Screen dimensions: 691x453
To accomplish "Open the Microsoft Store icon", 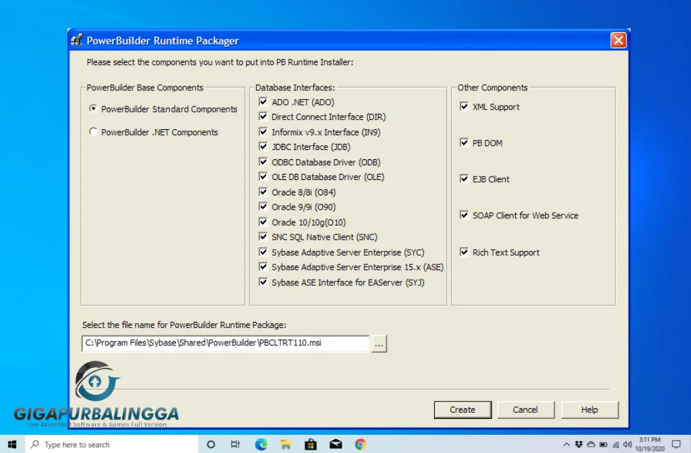I will (x=310, y=444).
